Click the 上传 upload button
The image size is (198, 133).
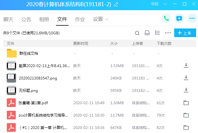click(185, 33)
